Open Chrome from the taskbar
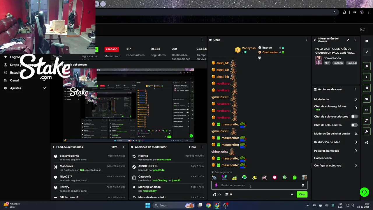The width and height of the screenshot is (373, 210). (x=208, y=205)
